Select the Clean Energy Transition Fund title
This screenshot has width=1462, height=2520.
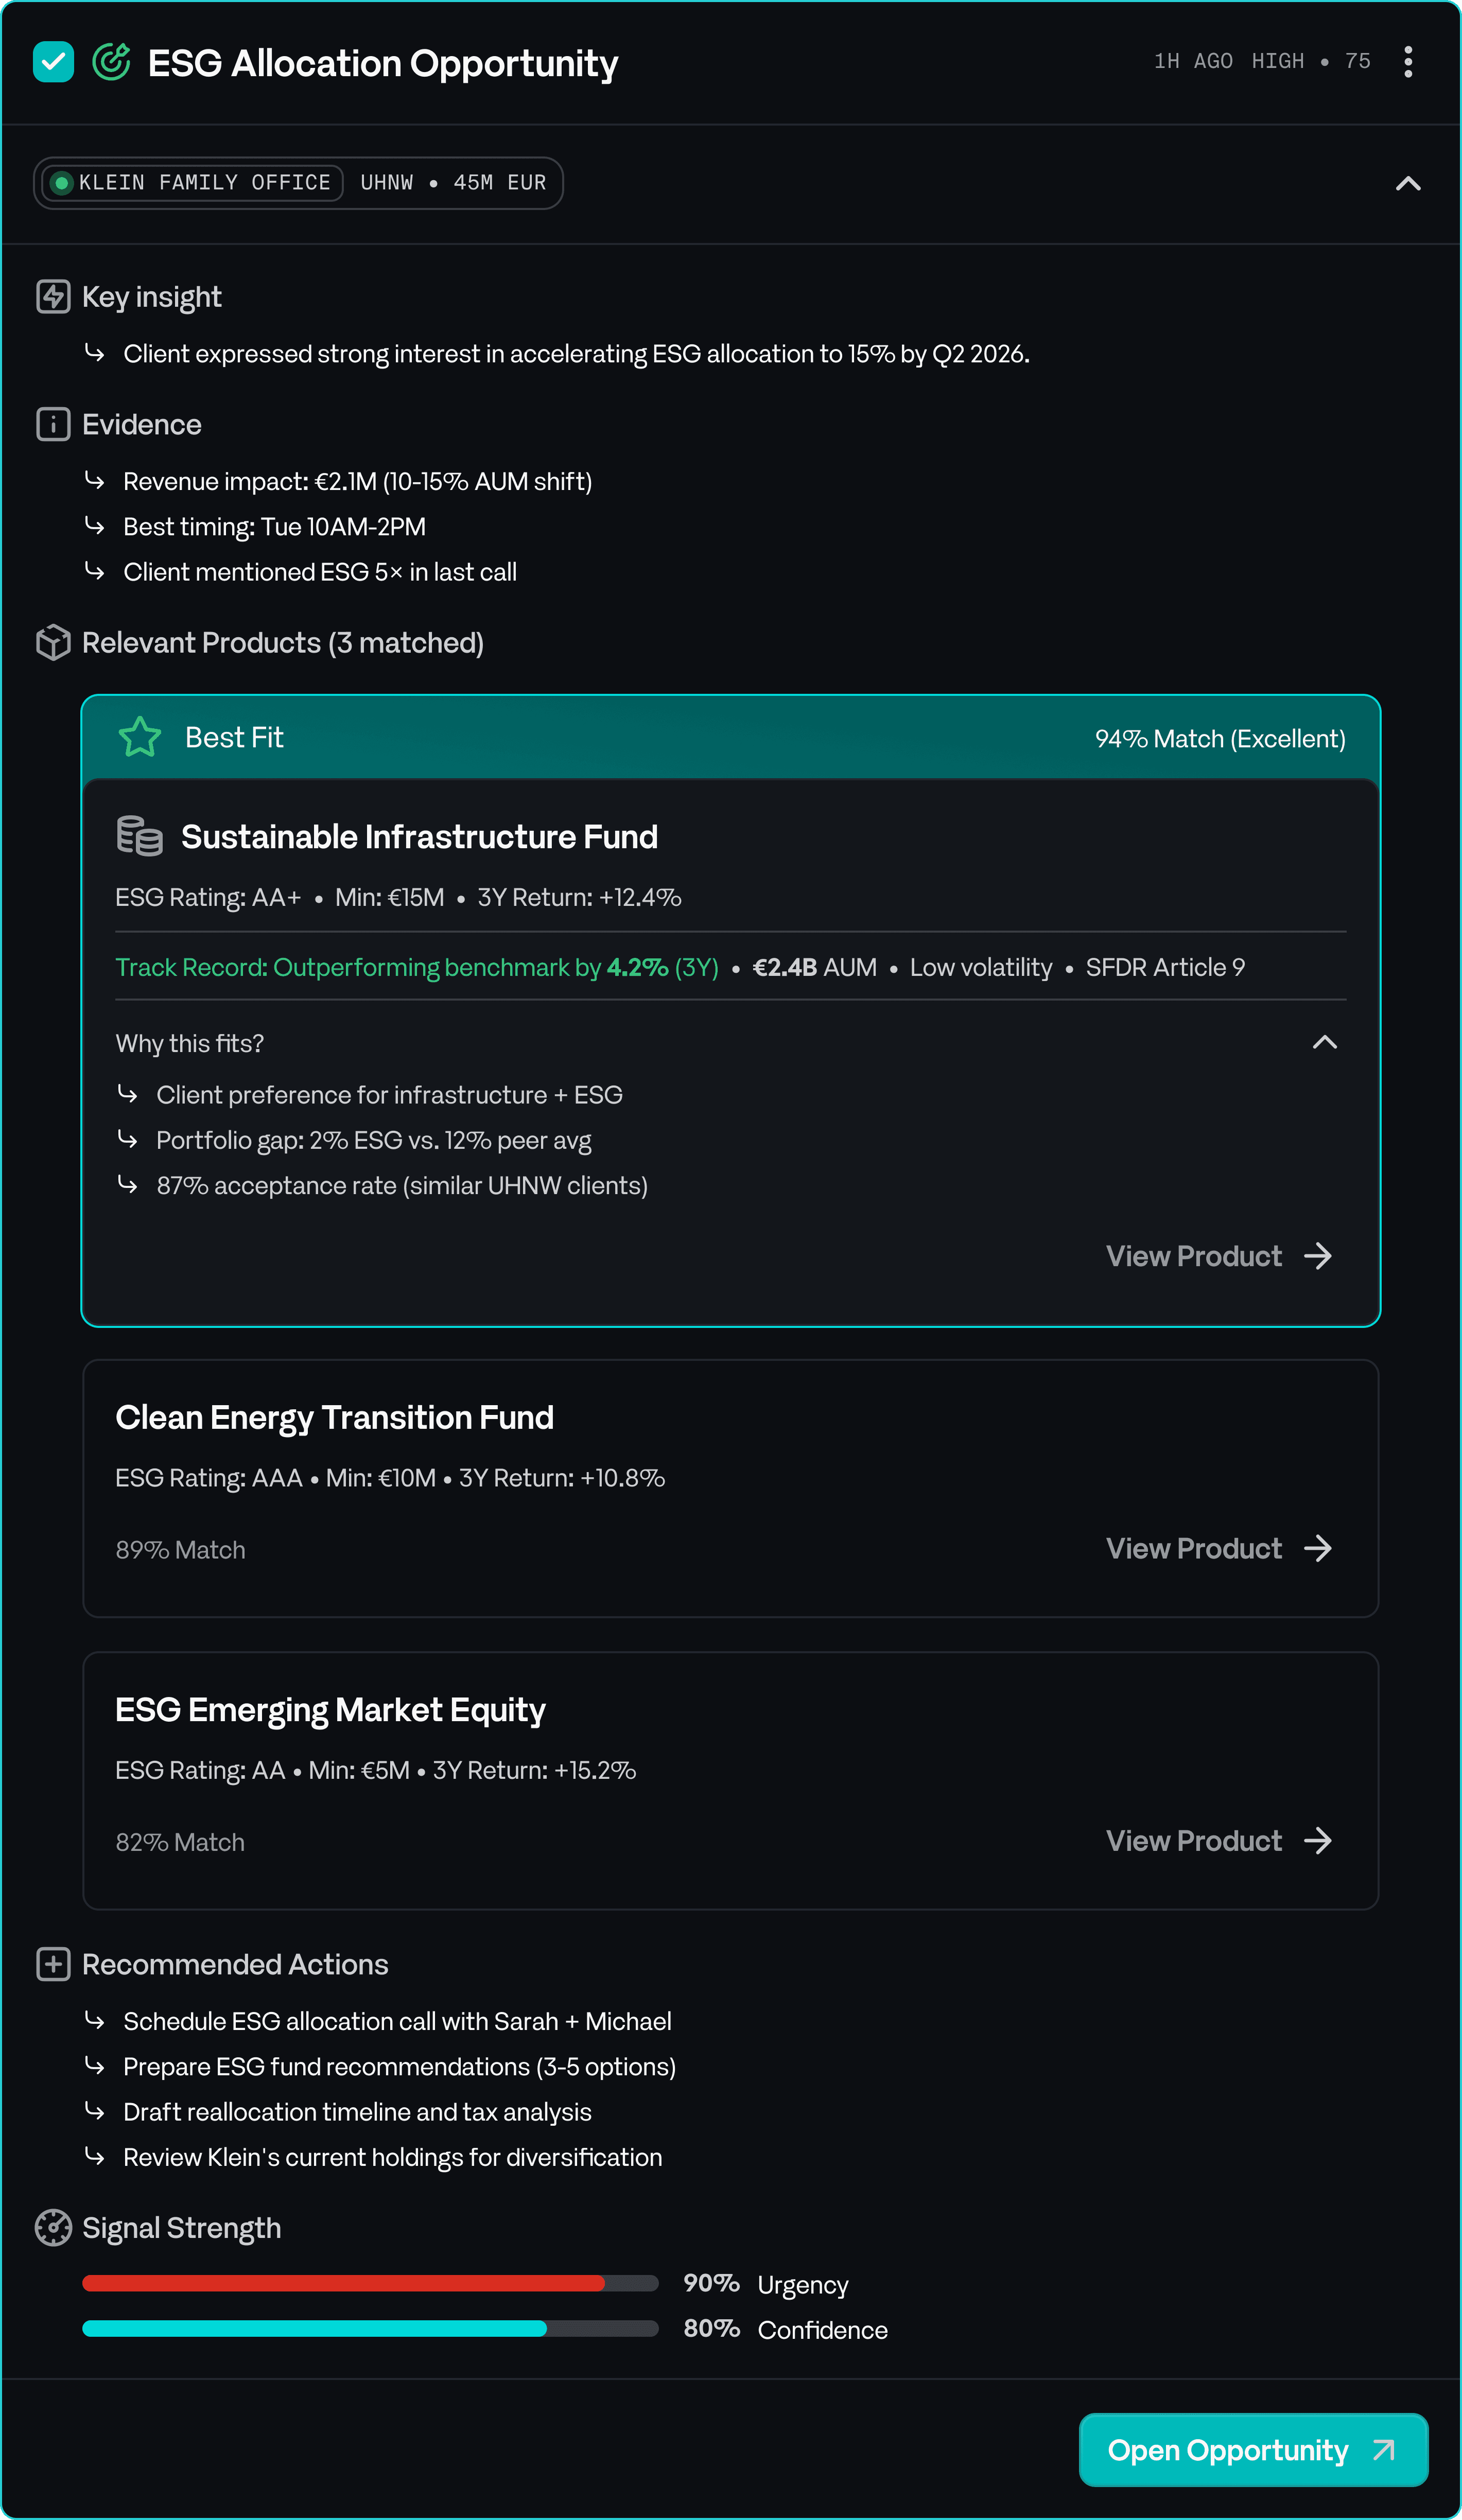point(334,1418)
